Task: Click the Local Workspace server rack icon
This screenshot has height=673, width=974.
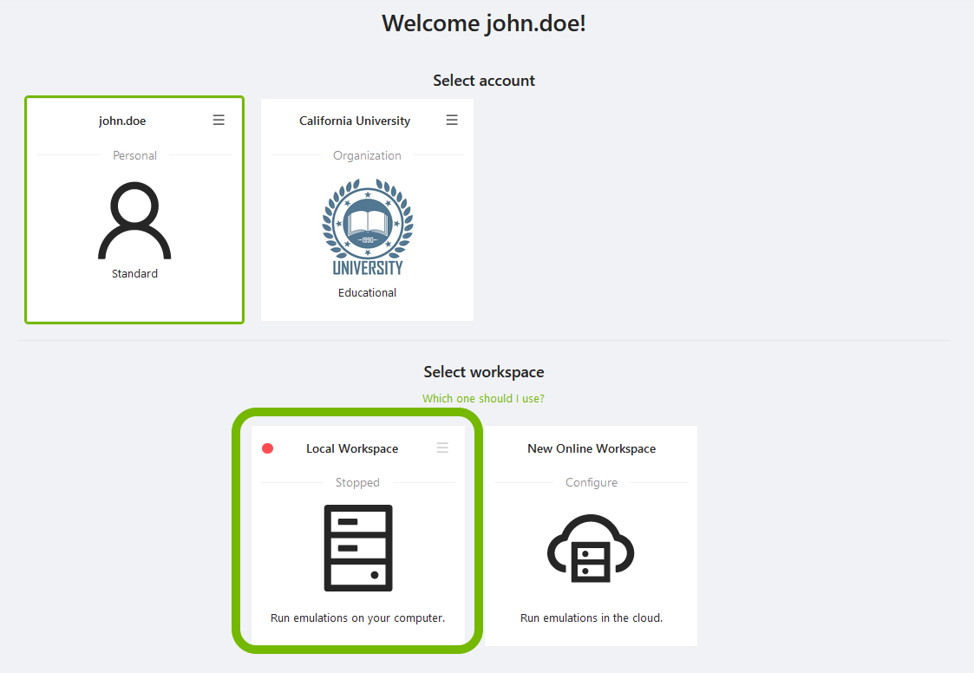Action: (x=357, y=548)
